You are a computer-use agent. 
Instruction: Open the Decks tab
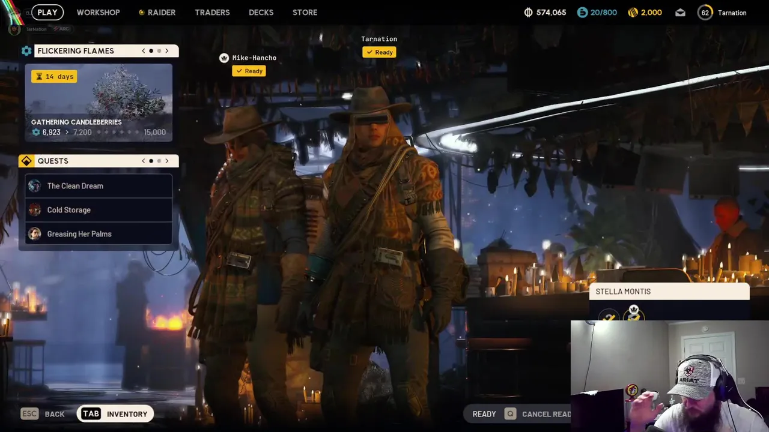261,12
